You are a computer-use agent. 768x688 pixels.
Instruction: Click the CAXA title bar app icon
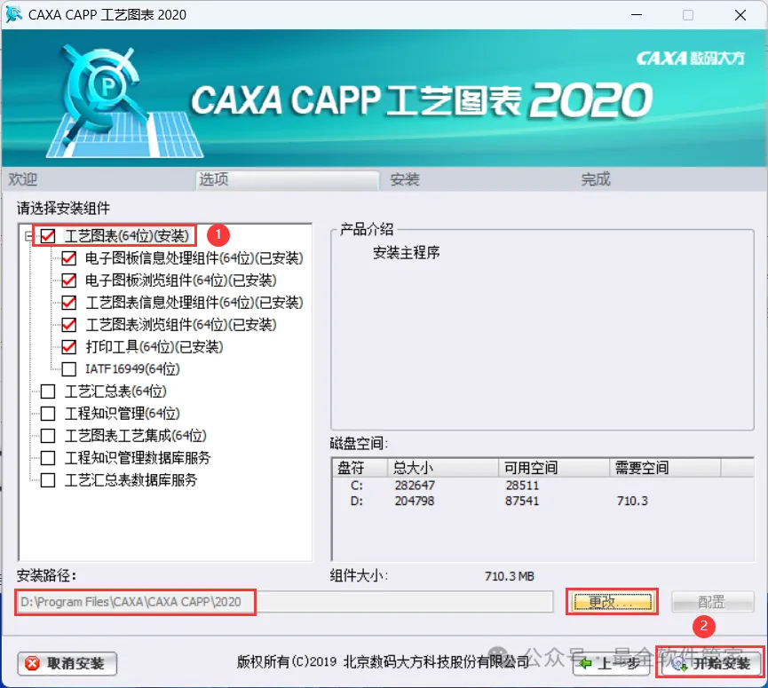13,13
